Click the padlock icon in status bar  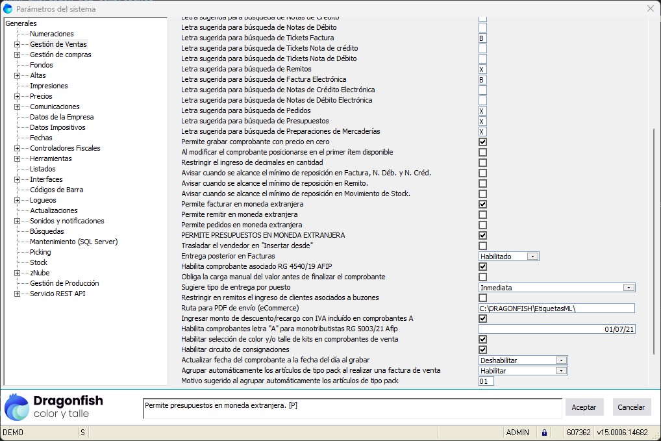coord(544,433)
